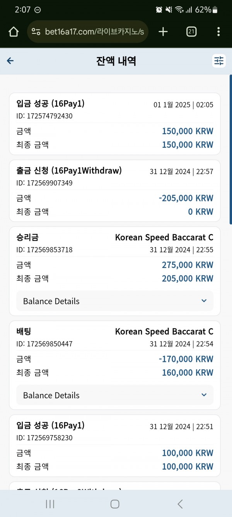This screenshot has width=232, height=517.
Task: Click chevron on -170,000 KRW bet card
Action: coord(204,395)
